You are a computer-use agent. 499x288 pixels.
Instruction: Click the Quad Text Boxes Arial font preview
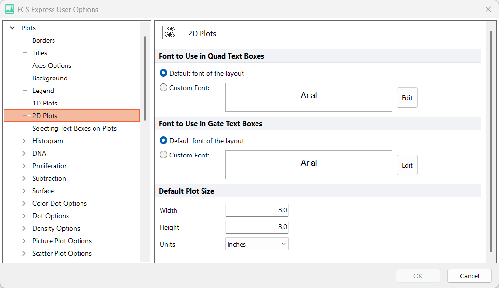tap(309, 97)
